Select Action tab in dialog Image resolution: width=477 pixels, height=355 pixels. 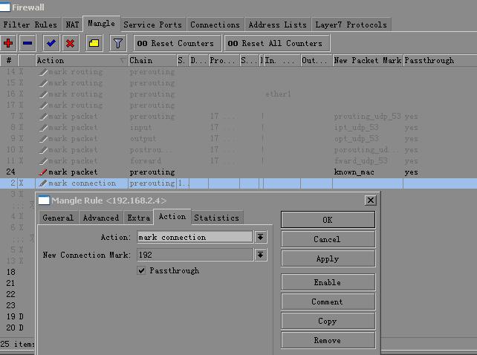(172, 217)
